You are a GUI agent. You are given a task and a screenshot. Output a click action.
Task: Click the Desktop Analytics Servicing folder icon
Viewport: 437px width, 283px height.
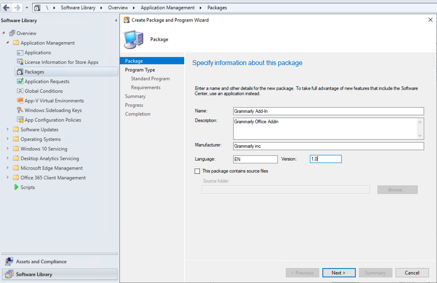click(16, 158)
